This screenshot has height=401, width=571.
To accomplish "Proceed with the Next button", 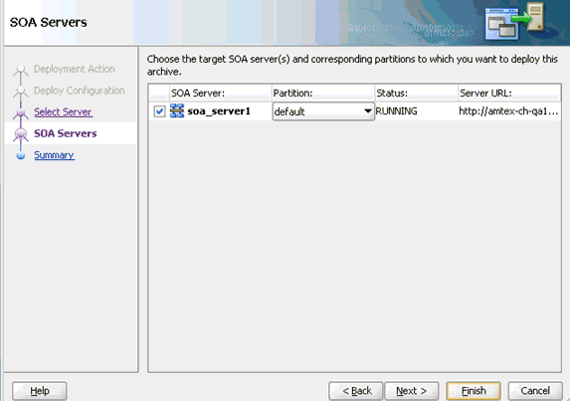I will [x=412, y=391].
